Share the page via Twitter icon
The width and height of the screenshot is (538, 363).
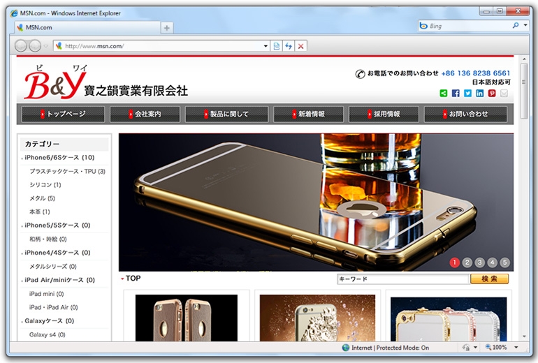(x=467, y=94)
